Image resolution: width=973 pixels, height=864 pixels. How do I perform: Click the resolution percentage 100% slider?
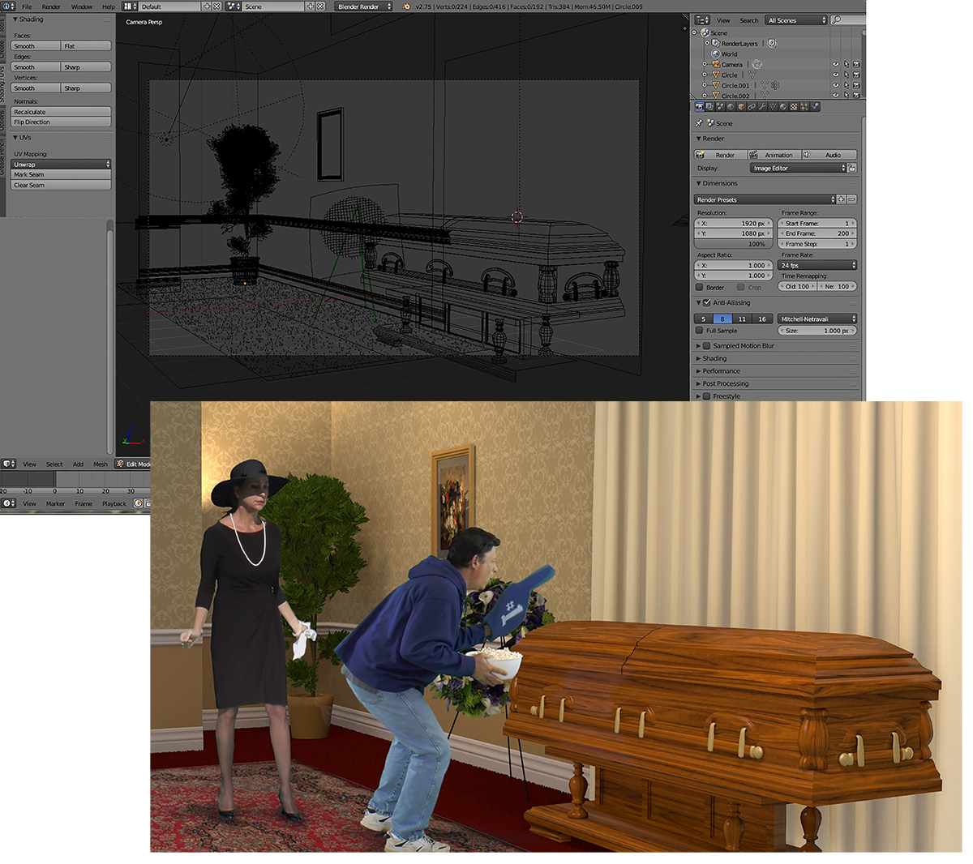click(x=733, y=244)
